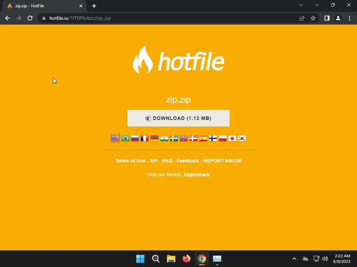This screenshot has height=267, width=357.
Task: Go back using the browser back arrow
Action: point(8,18)
